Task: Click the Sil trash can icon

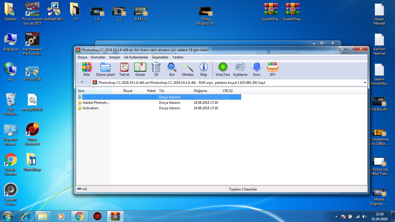Action: pyautogui.click(x=156, y=69)
